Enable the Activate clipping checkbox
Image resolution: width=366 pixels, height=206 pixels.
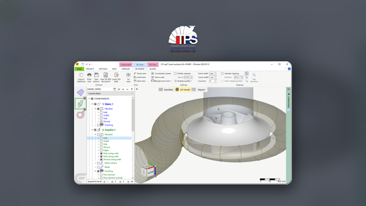222,74
